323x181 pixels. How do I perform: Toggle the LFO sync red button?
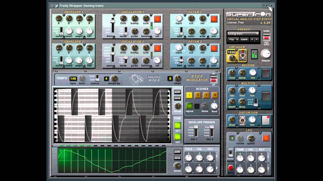[x=230, y=168]
